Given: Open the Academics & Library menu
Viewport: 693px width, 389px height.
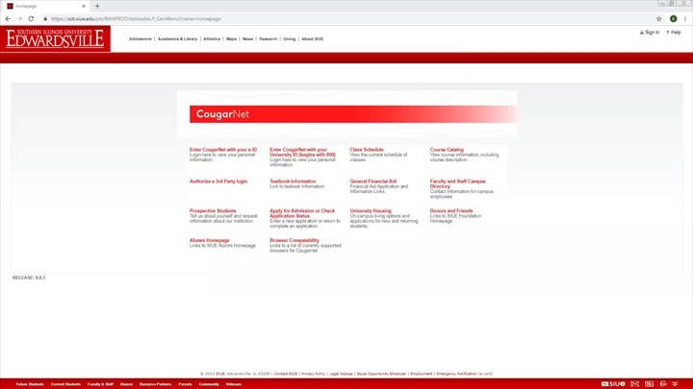Looking at the screenshot, I should (x=177, y=39).
